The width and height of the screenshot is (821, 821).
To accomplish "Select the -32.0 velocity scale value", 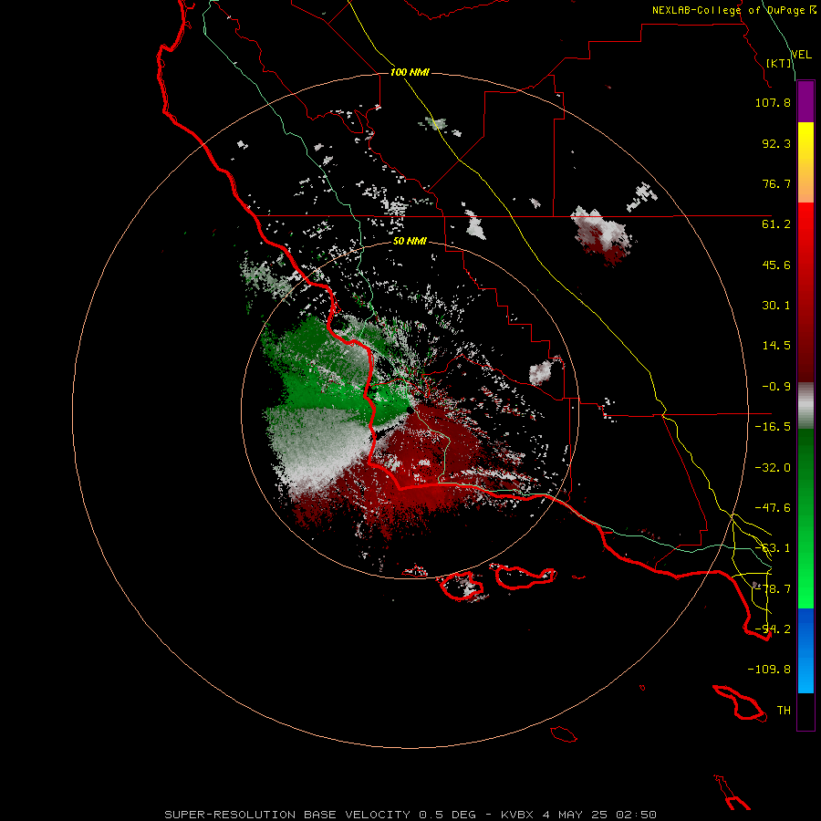I will pyautogui.click(x=773, y=468).
